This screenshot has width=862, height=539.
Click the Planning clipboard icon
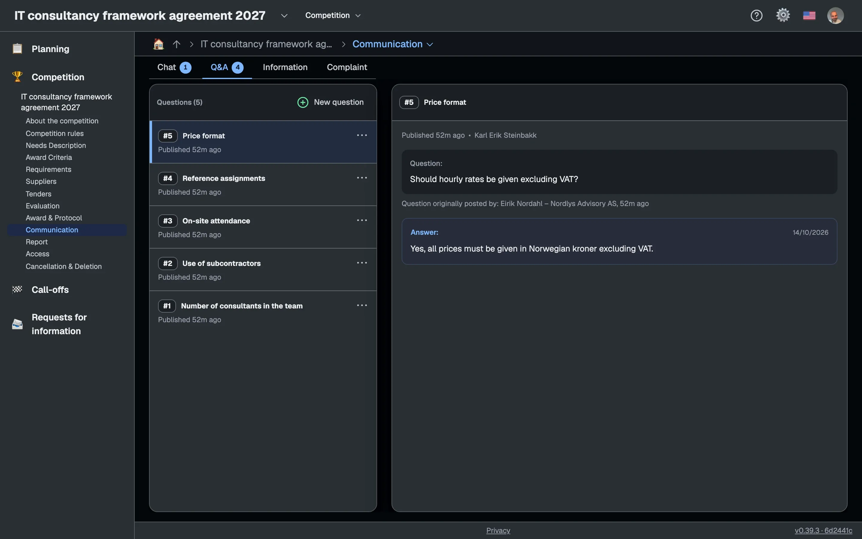pyautogui.click(x=17, y=49)
